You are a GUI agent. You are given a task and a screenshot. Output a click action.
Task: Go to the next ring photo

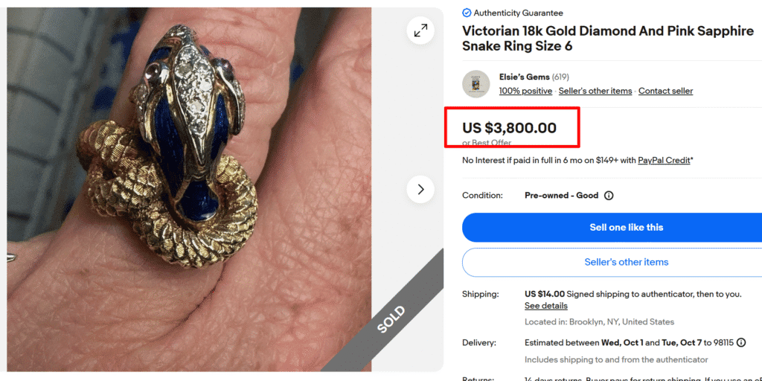click(x=420, y=190)
